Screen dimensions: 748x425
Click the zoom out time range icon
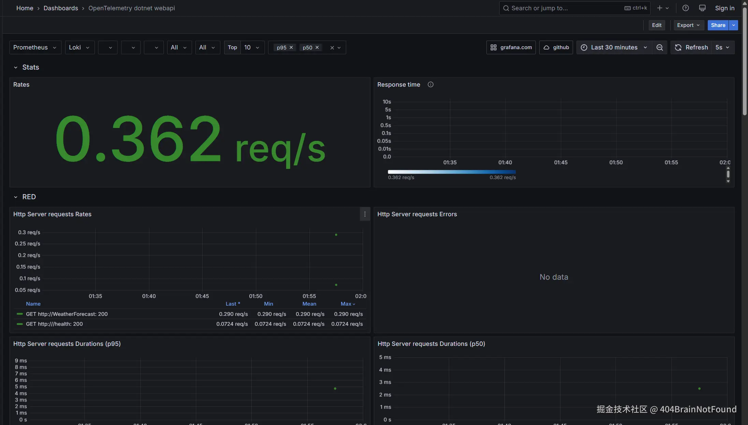659,47
